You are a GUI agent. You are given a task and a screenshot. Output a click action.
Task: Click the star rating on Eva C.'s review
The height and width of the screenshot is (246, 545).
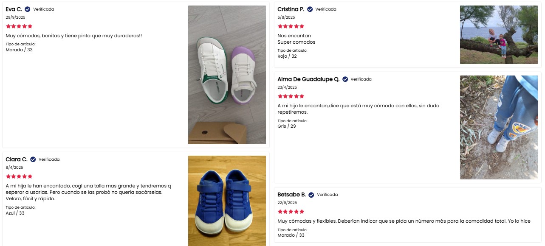(x=19, y=26)
